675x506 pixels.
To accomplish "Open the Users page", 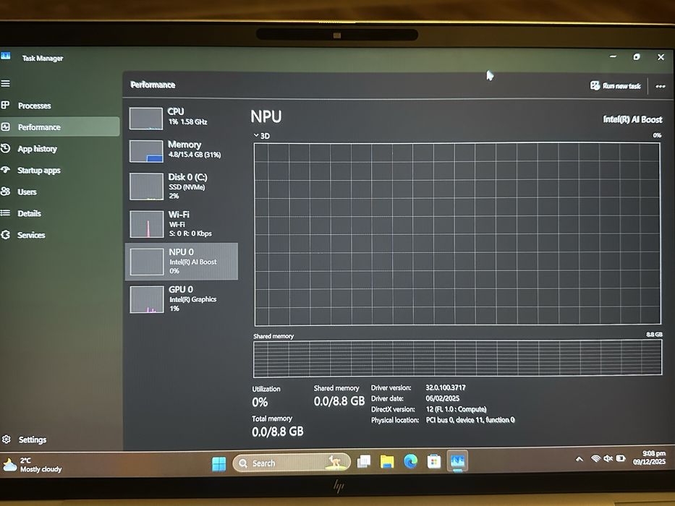I will (x=27, y=192).
